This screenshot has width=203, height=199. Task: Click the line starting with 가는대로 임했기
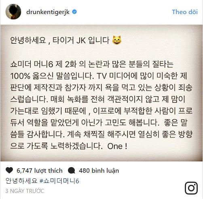[x=101, y=111]
